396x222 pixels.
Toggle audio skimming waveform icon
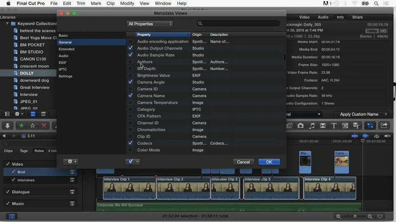pos(365,136)
